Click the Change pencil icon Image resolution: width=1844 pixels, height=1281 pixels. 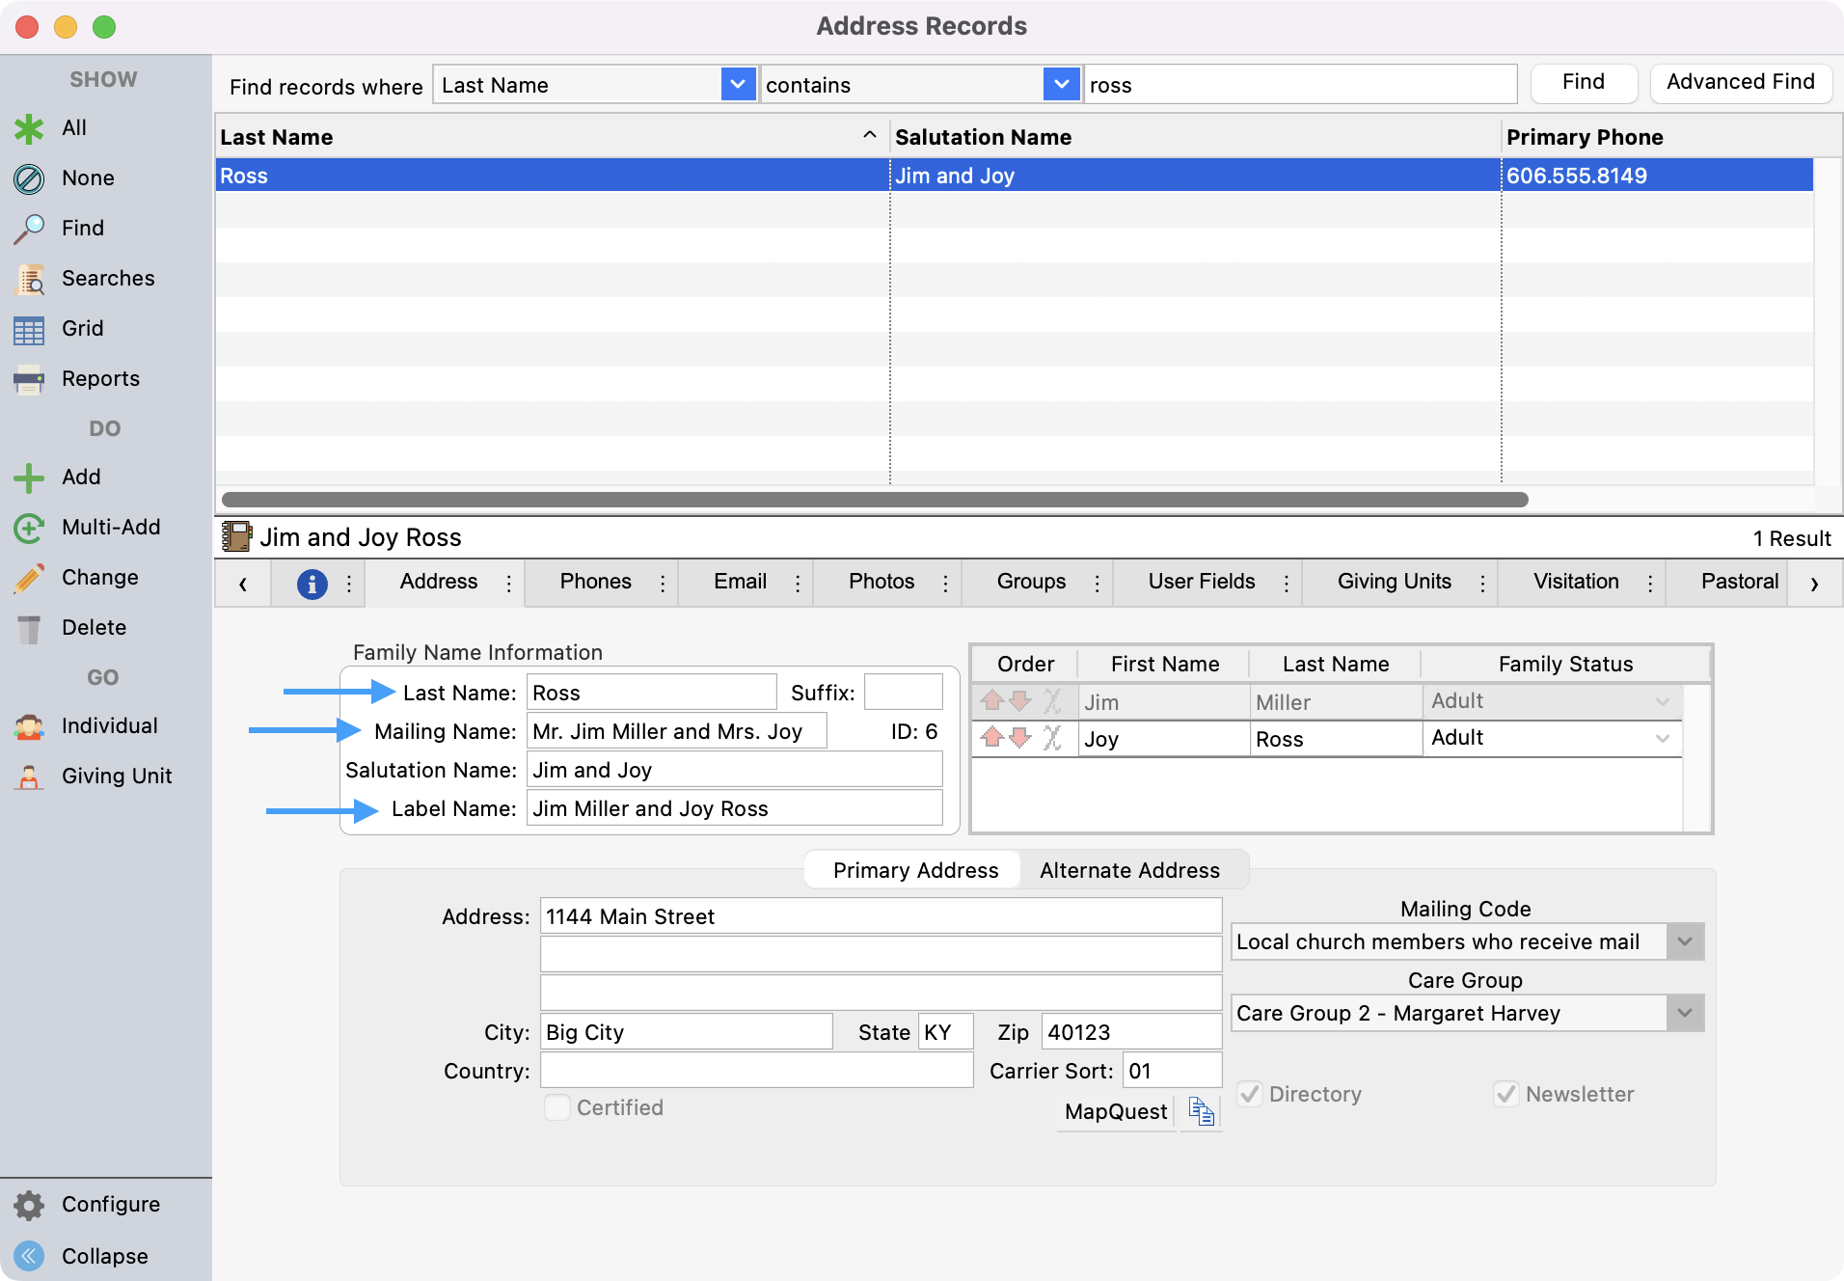click(x=29, y=577)
